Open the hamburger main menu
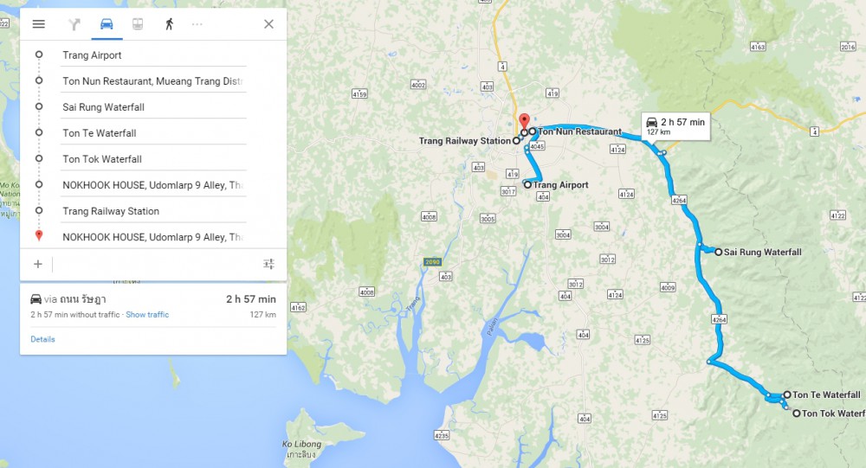 [x=39, y=24]
